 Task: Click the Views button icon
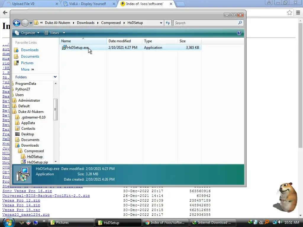coord(46,33)
